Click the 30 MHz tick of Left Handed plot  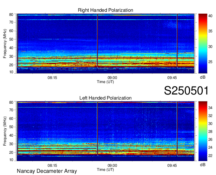(11, 144)
